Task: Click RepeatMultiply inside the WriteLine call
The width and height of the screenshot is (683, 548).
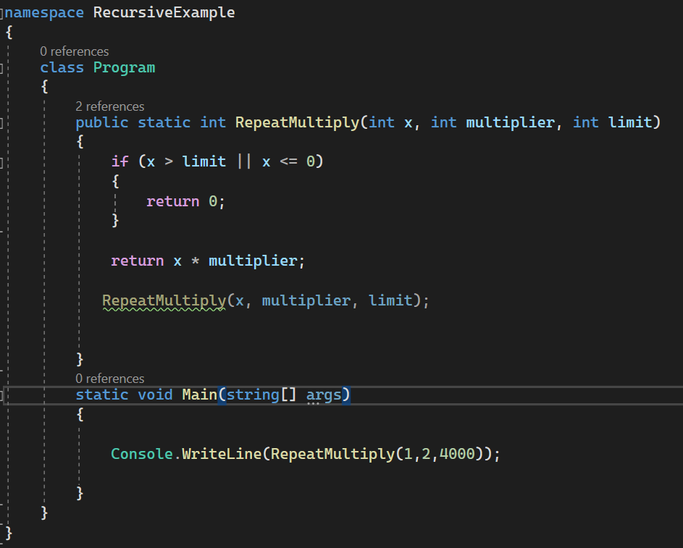Action: coord(332,455)
